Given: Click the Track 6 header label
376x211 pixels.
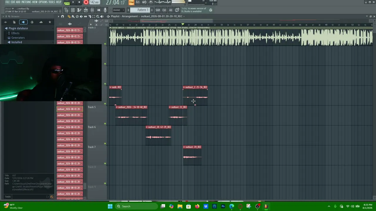Looking at the screenshot, I should (x=92, y=127).
